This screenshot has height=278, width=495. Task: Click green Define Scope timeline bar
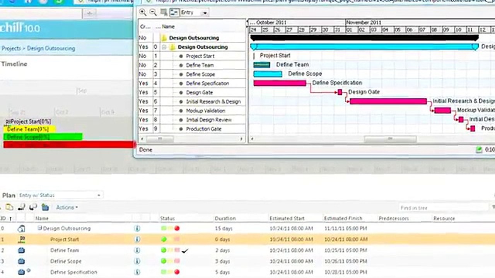[x=43, y=137]
